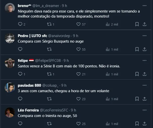View analytics for pauladas 880's tweet
The image size is (153, 128).
pos(108,99)
